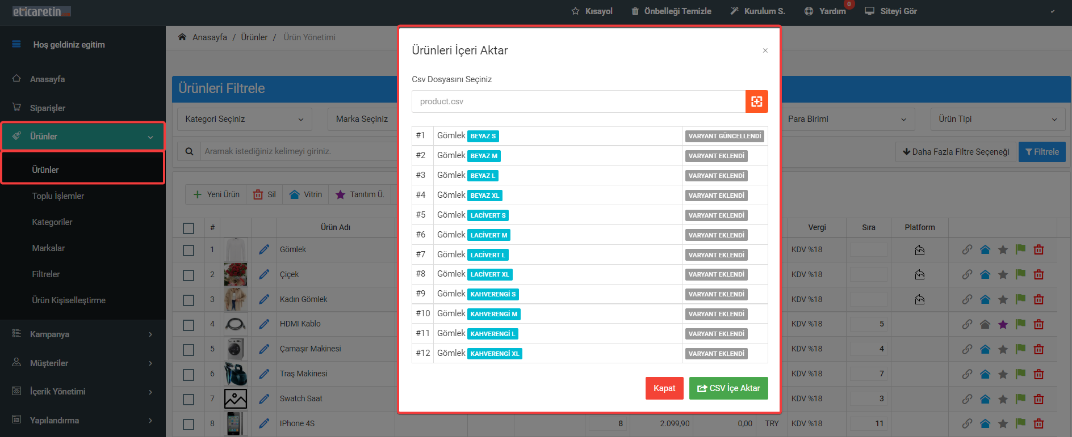
Task: Expand the İçerik Yönetimi sidebar menu
Action: click(x=82, y=391)
